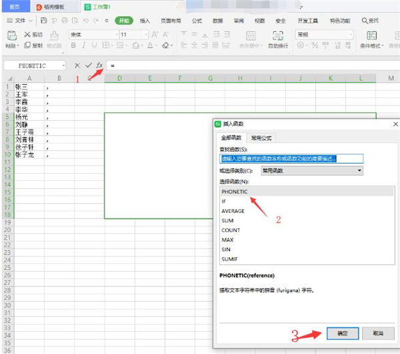
Task: Click the 自动换行 wrap text icon
Action: (x=278, y=39)
